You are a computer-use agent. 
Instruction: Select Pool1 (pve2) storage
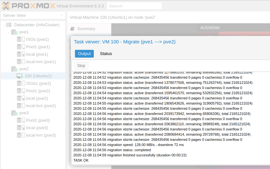(x=38, y=91)
